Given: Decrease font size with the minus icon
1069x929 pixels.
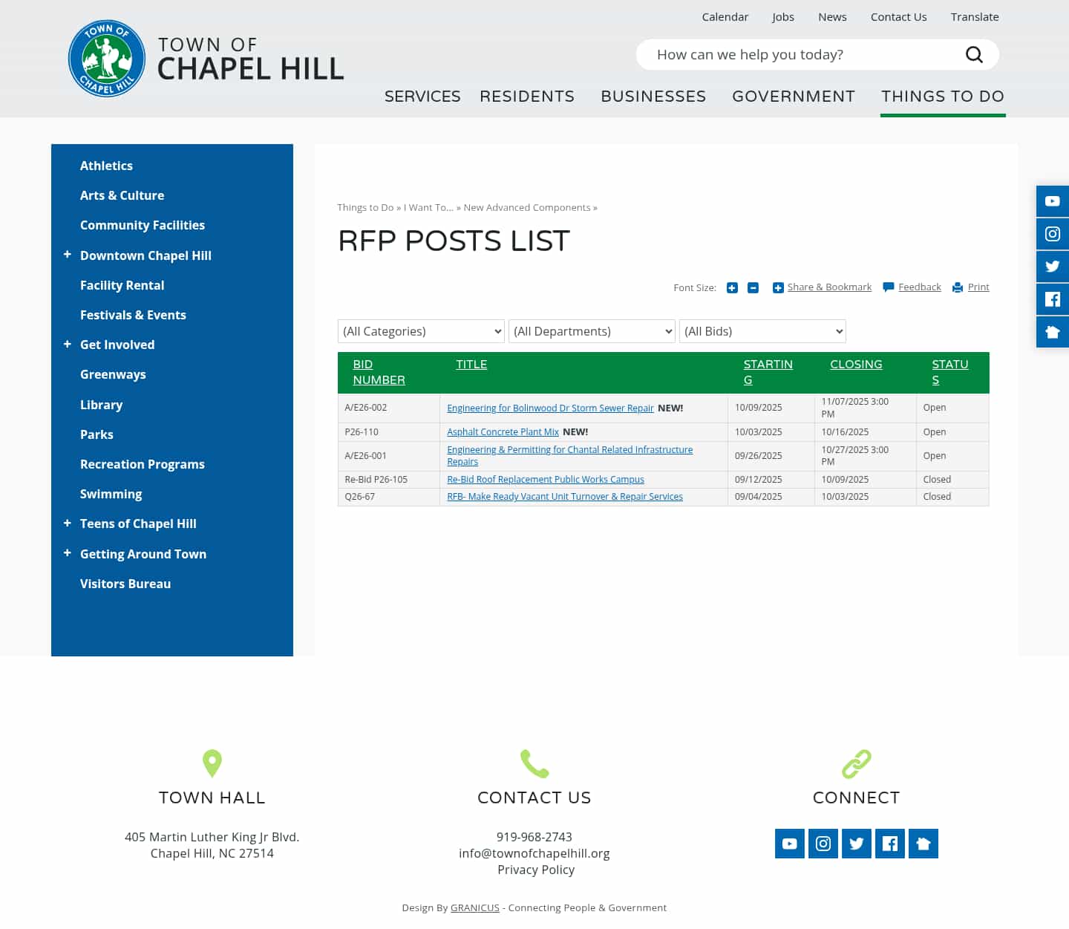Looking at the screenshot, I should pyautogui.click(x=753, y=287).
